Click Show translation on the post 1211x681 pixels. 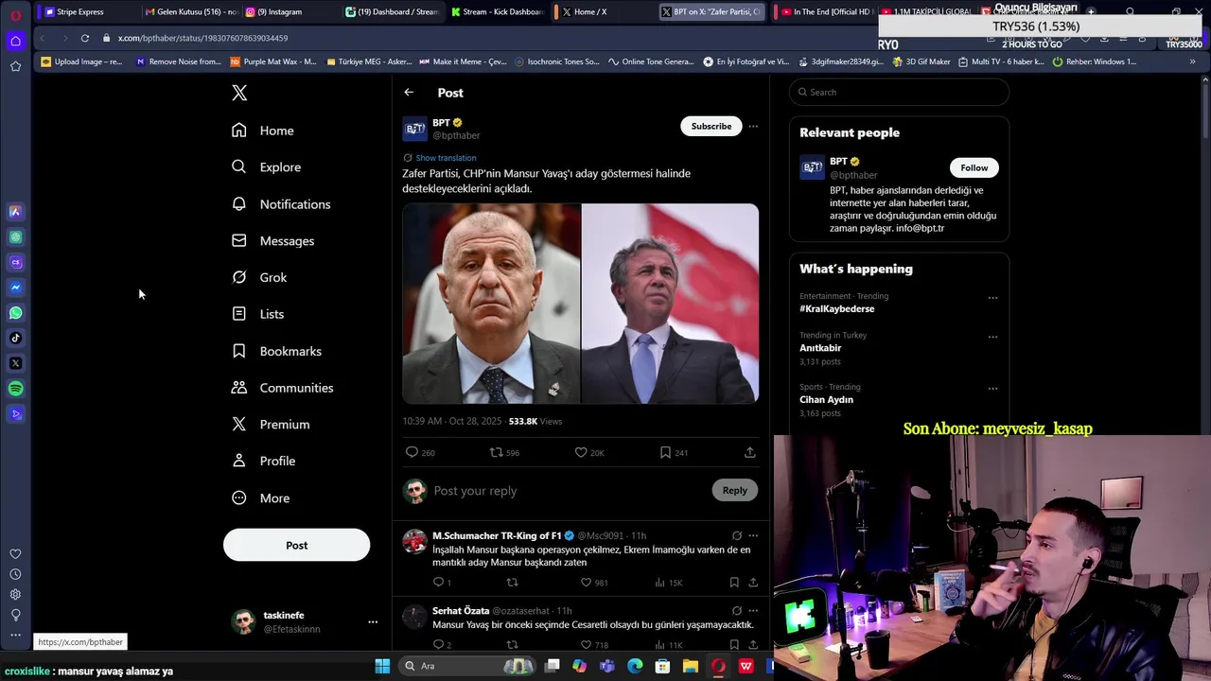coord(446,158)
